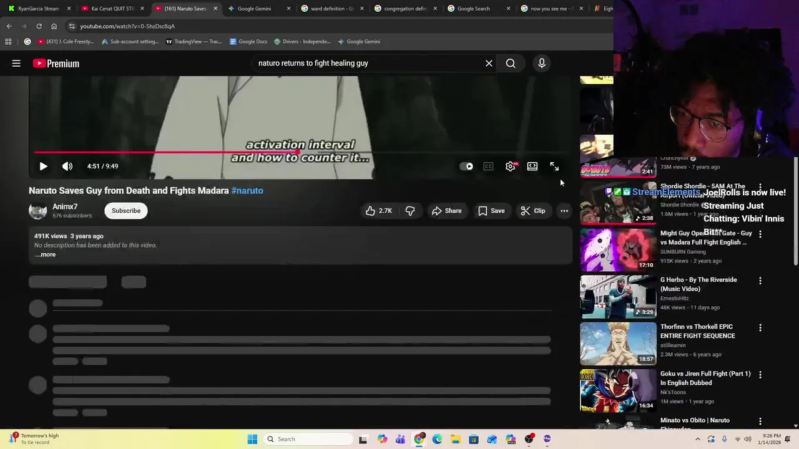Open Thorfinn vs Thorkell EPIC fight title
Screen dimensions: 799x449
click(x=697, y=331)
